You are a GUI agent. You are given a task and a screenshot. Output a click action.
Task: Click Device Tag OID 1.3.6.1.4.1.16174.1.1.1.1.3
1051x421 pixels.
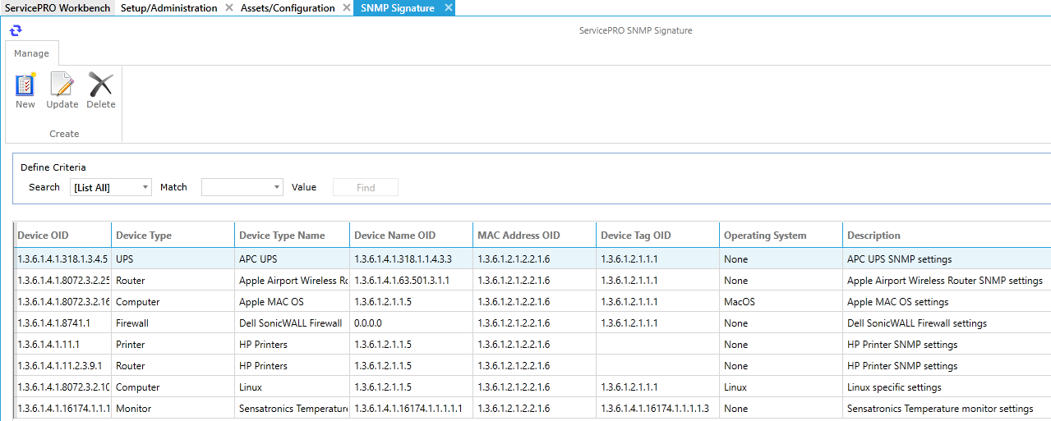[x=657, y=408]
